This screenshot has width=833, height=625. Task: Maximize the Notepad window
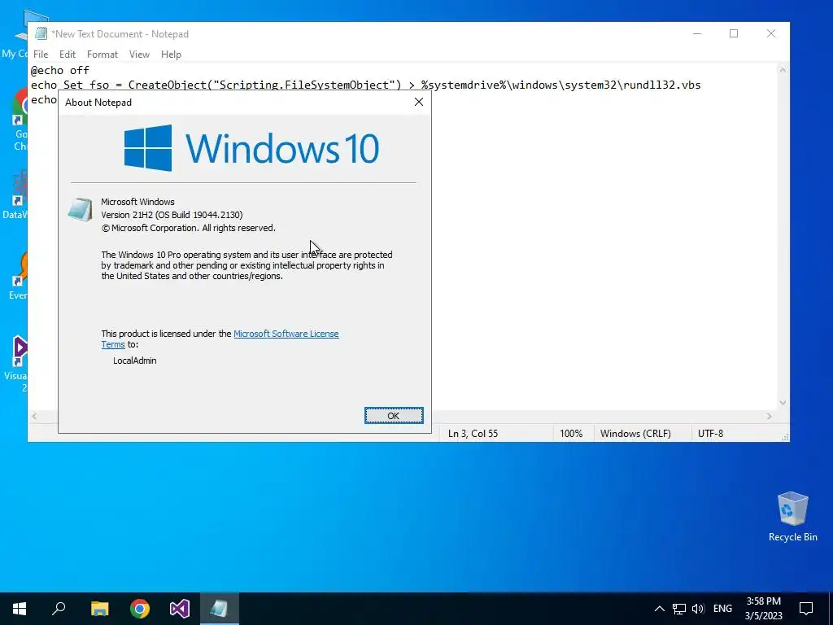pyautogui.click(x=734, y=33)
